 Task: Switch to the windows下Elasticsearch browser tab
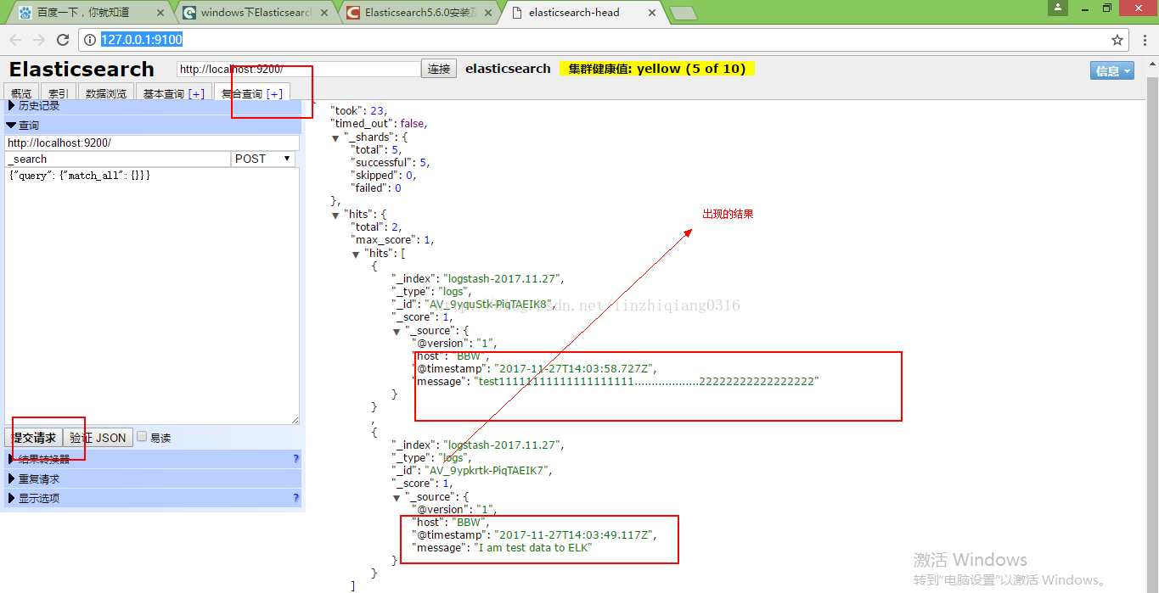pyautogui.click(x=256, y=13)
